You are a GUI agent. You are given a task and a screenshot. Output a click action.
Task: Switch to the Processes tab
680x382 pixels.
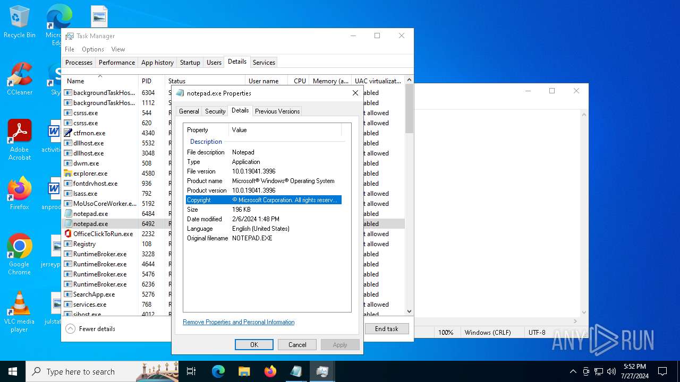[79, 63]
